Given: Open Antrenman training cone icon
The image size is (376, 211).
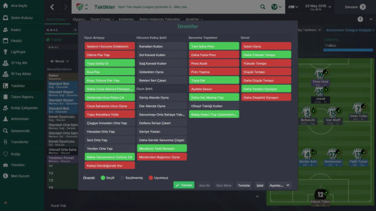Looking at the screenshot, I should pyautogui.click(x=5, y=119).
